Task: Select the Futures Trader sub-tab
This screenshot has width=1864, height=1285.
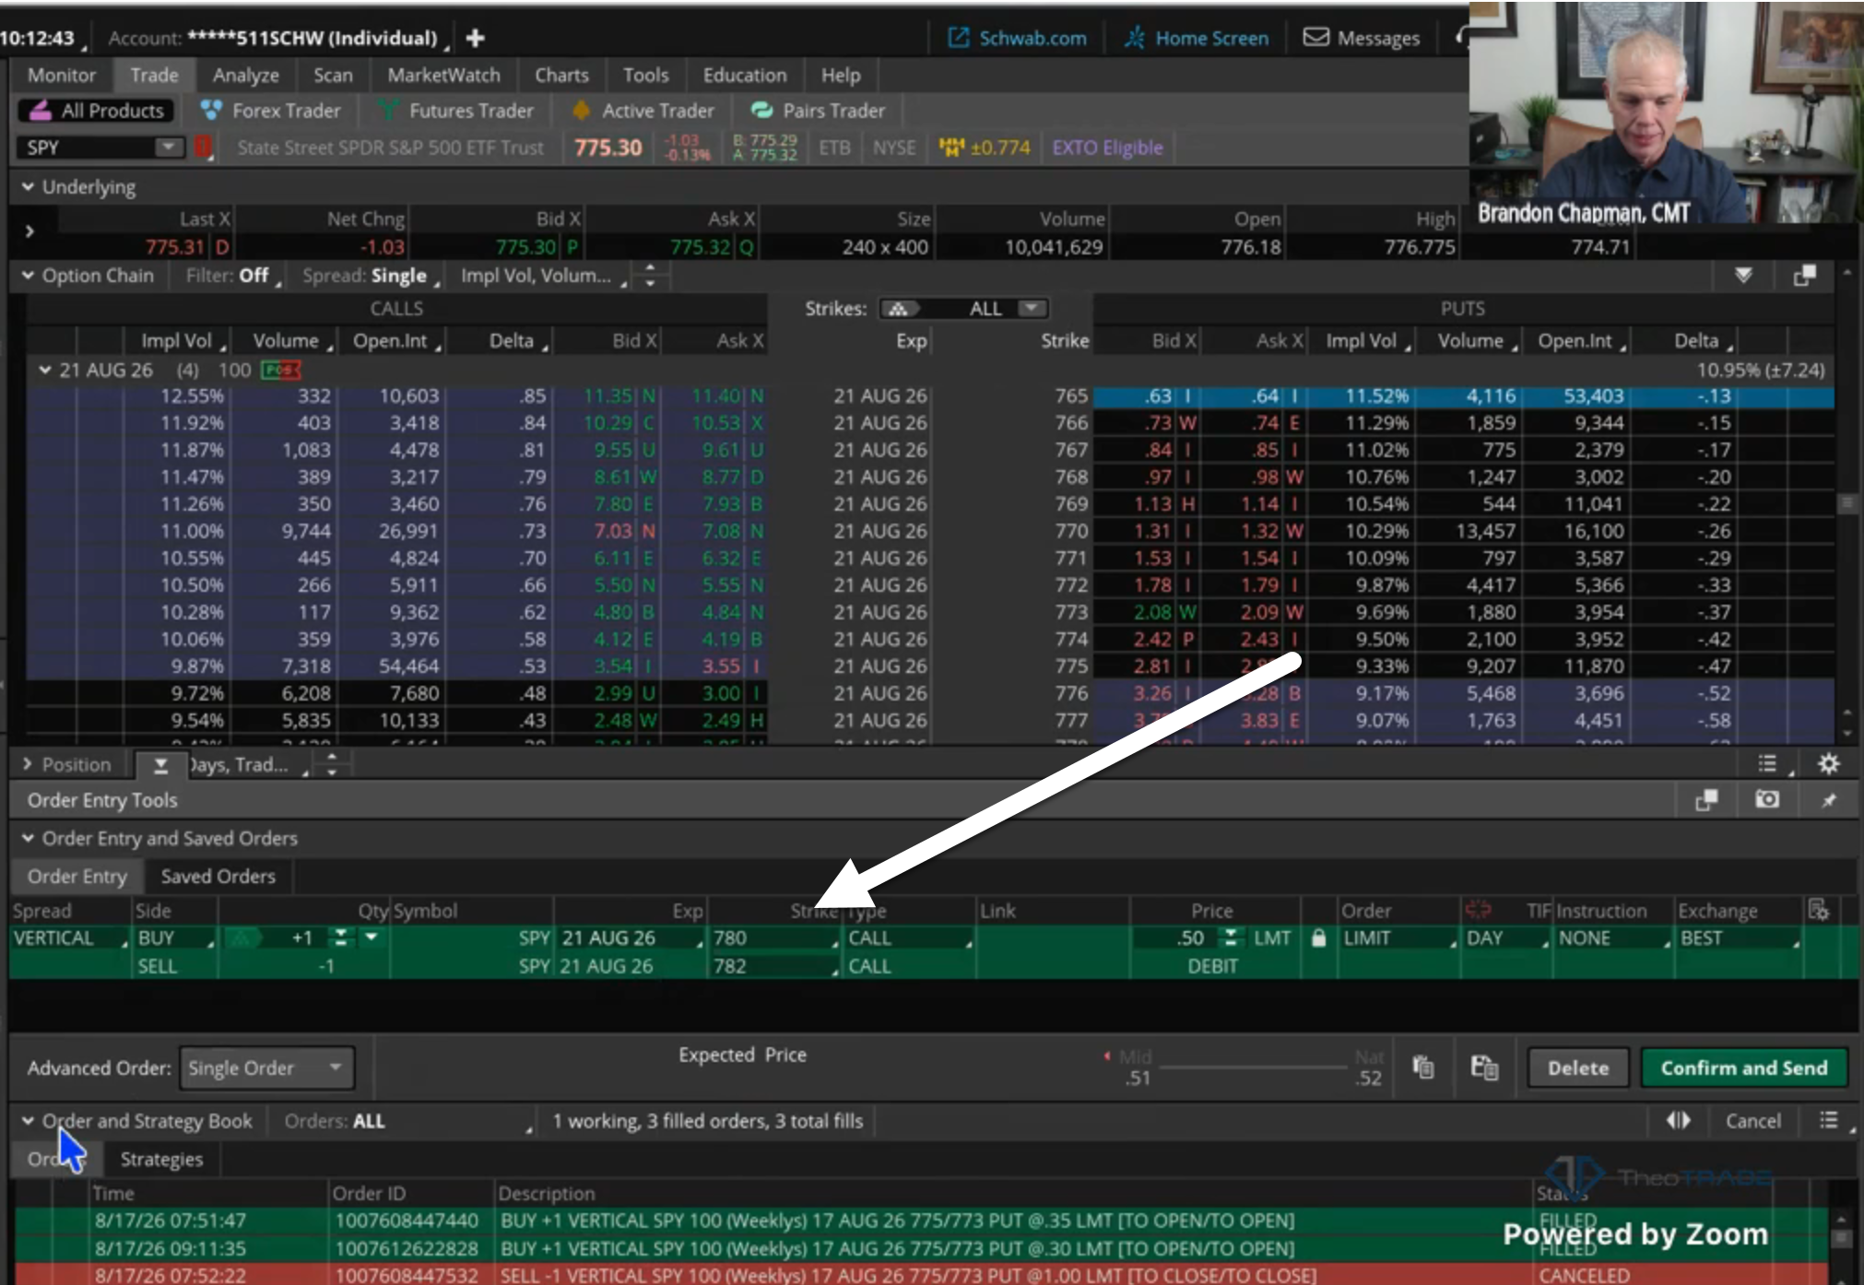Action: point(456,111)
